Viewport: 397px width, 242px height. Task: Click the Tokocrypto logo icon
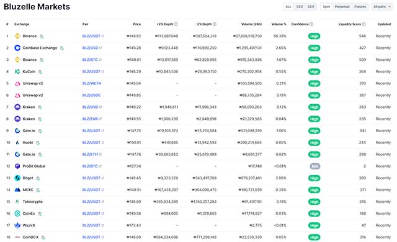tap(17, 202)
